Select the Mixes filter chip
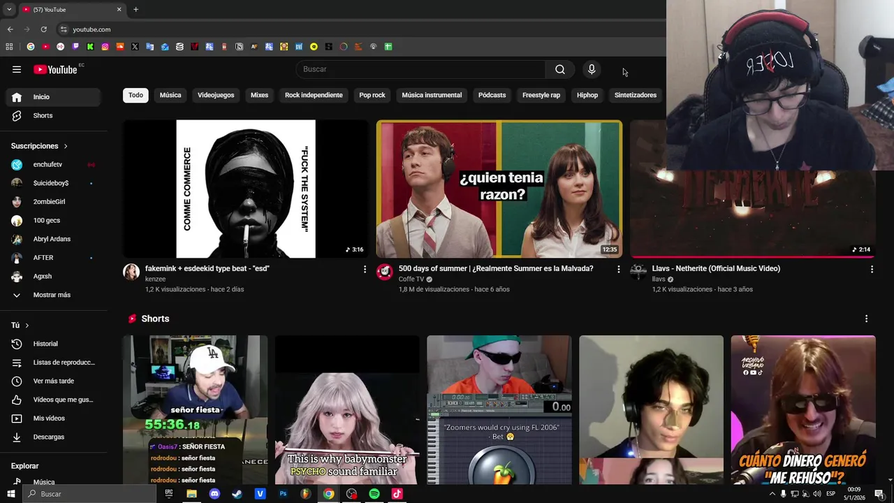This screenshot has width=894, height=503. (259, 95)
